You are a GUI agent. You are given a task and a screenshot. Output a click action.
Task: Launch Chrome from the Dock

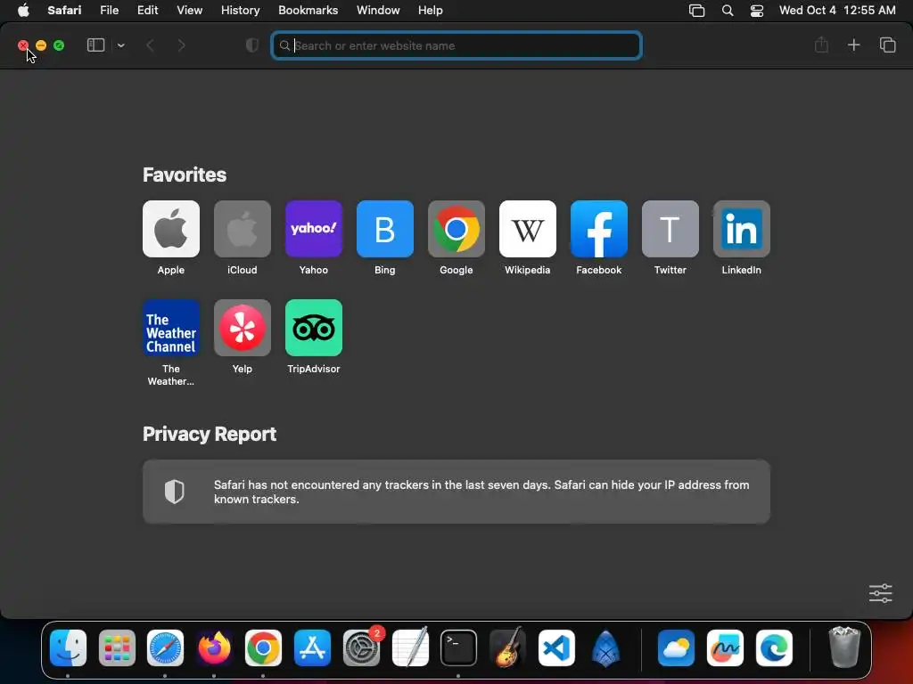pyautogui.click(x=263, y=647)
